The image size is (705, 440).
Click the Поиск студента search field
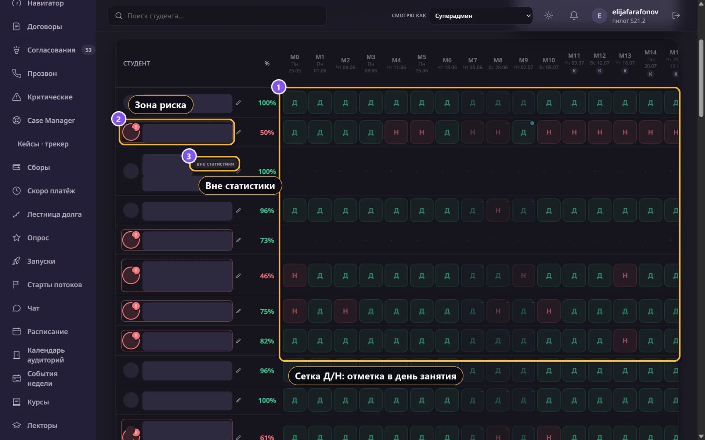[x=217, y=16]
